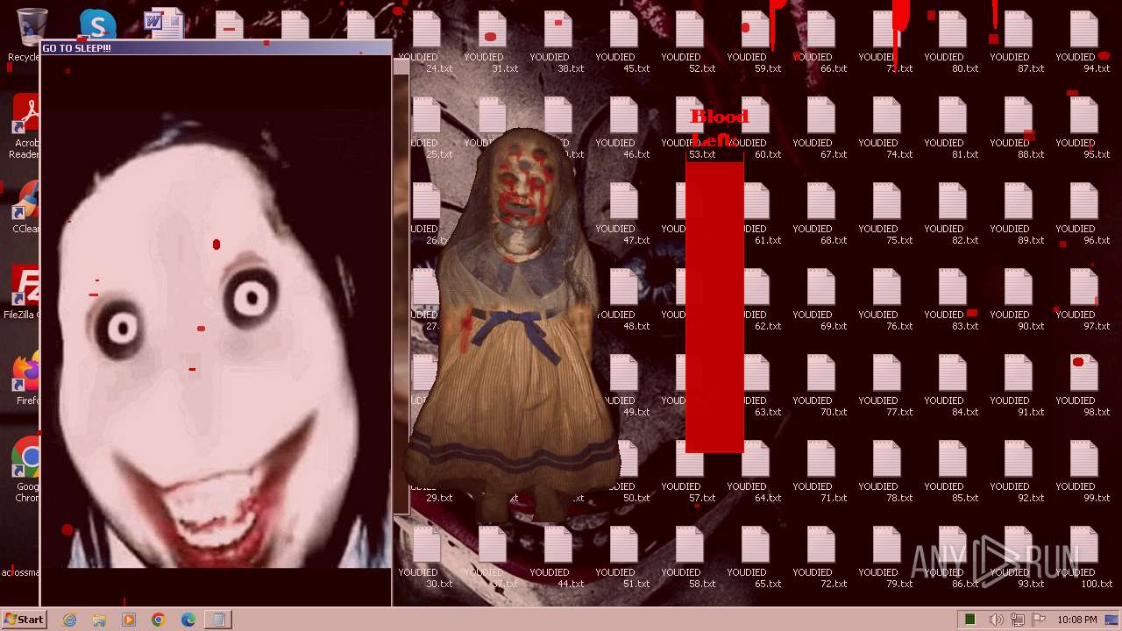Select the YOUDIED 92.txt file
This screenshot has height=631, width=1122.
coord(1018,472)
